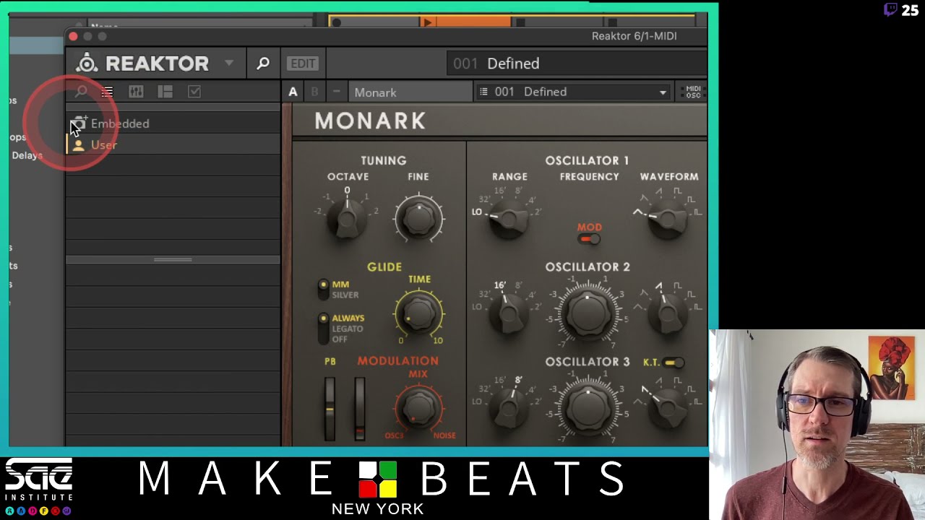This screenshot has width=925, height=520.
Task: Click the modulation wheel beside PB
Action: tap(359, 408)
